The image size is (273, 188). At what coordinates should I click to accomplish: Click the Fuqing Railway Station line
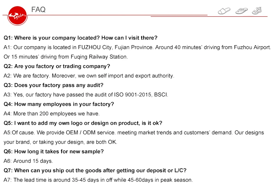66,57
